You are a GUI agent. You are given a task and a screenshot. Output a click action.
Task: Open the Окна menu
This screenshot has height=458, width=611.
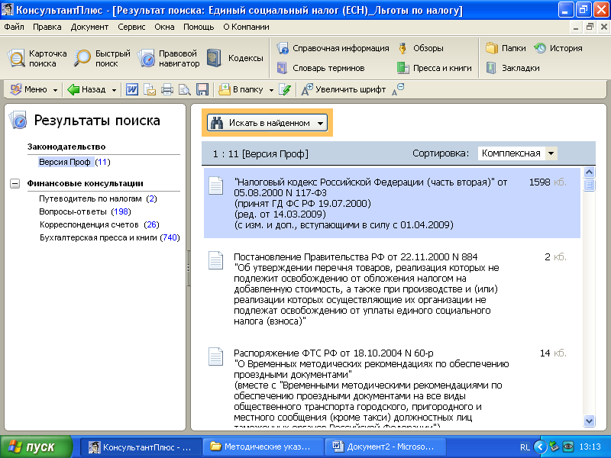click(164, 27)
